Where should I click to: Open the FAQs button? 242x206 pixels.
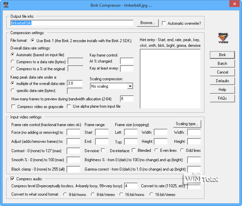click(222, 98)
